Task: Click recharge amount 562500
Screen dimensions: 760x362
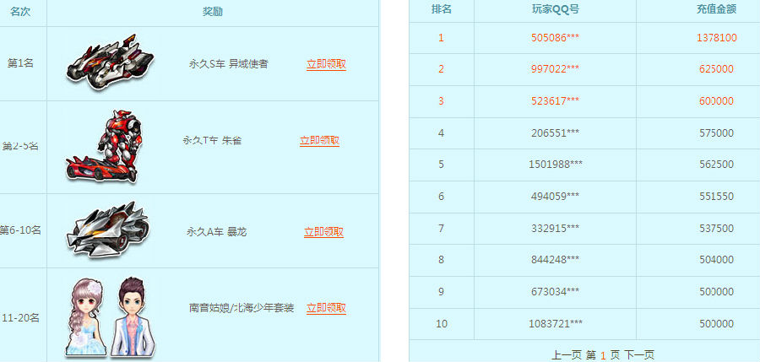Action: [717, 165]
